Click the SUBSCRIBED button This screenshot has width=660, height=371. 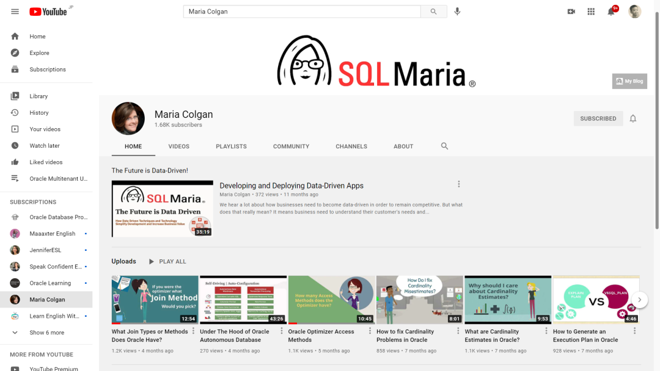(598, 118)
